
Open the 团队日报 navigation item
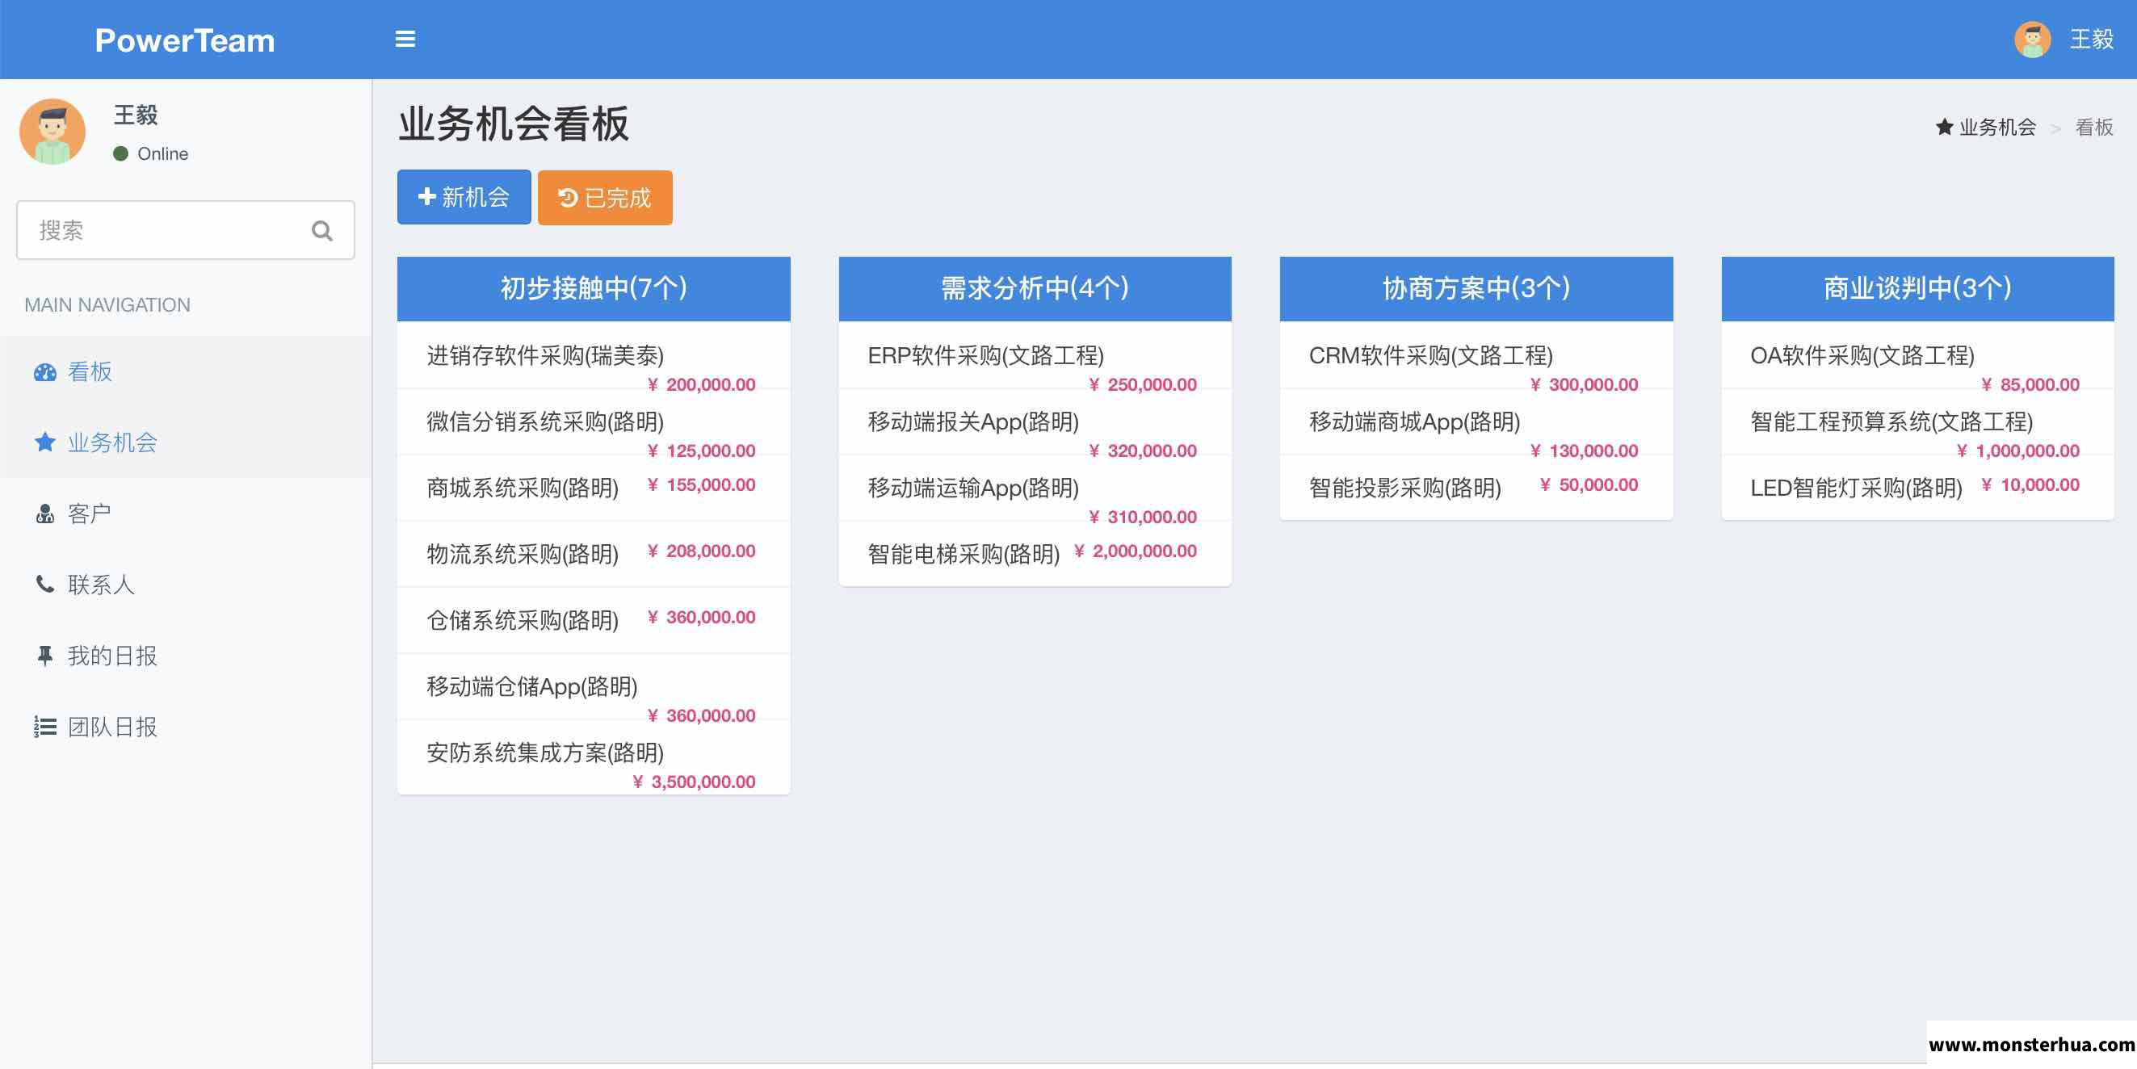(186, 727)
